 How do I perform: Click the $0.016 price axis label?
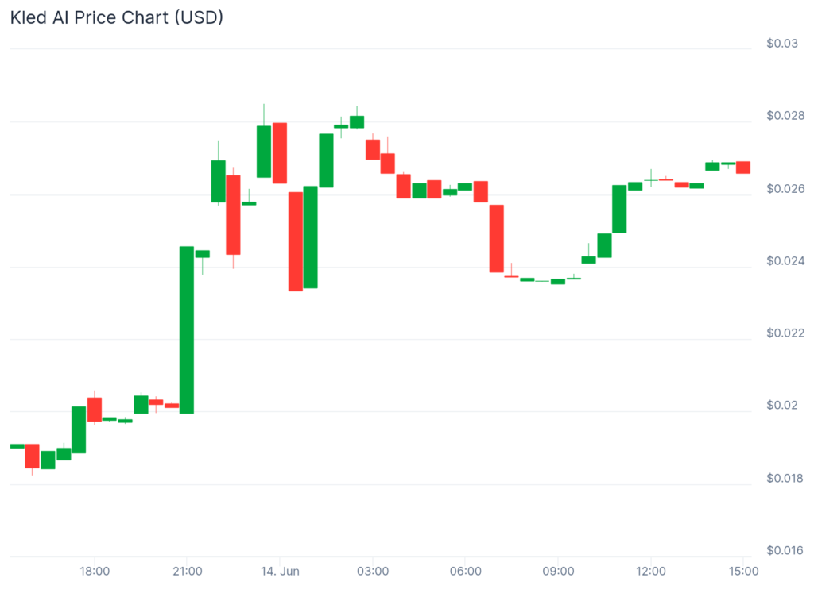785,550
